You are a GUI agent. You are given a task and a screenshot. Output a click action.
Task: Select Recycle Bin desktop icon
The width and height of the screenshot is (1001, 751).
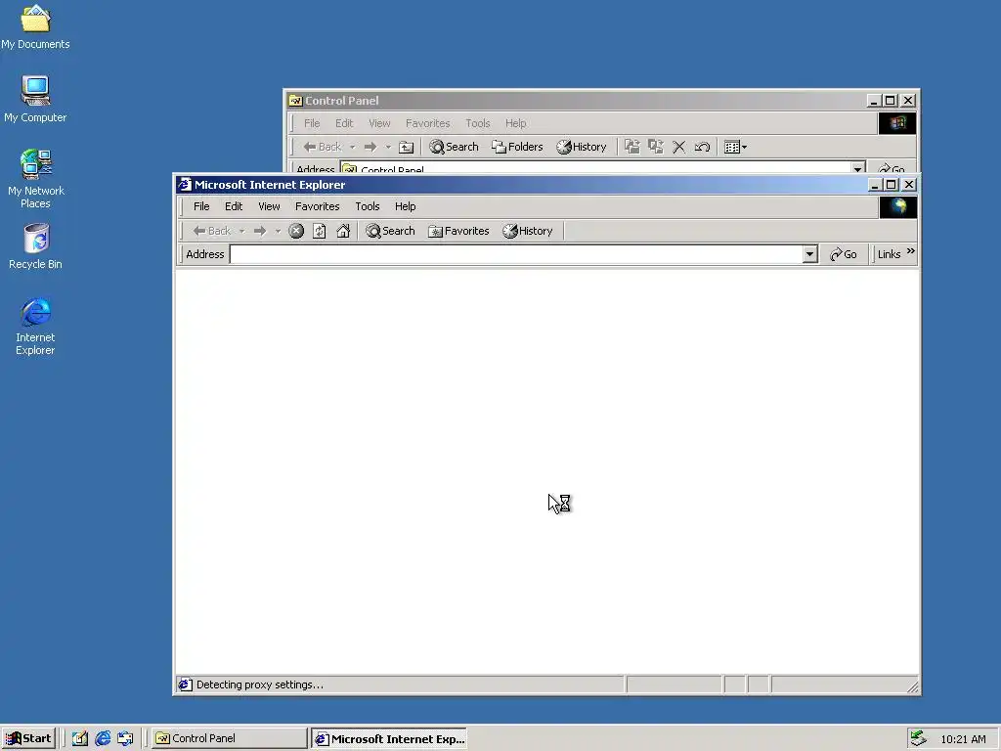coord(36,246)
